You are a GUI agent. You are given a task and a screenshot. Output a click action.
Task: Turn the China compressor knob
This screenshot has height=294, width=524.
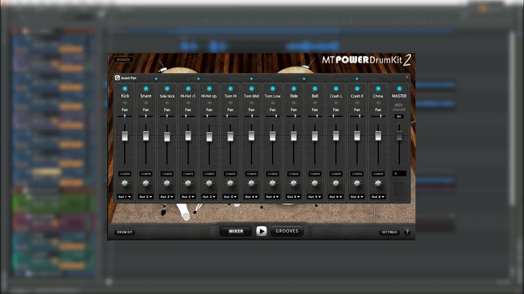378,183
